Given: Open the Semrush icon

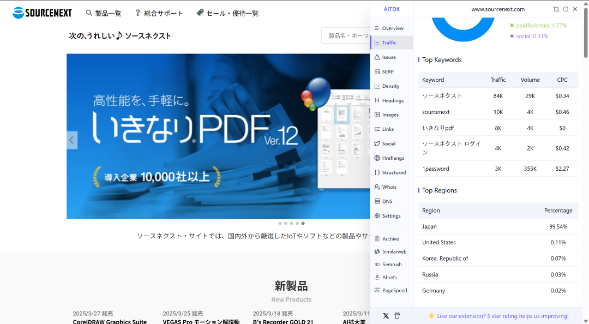Looking at the screenshot, I should (377, 264).
